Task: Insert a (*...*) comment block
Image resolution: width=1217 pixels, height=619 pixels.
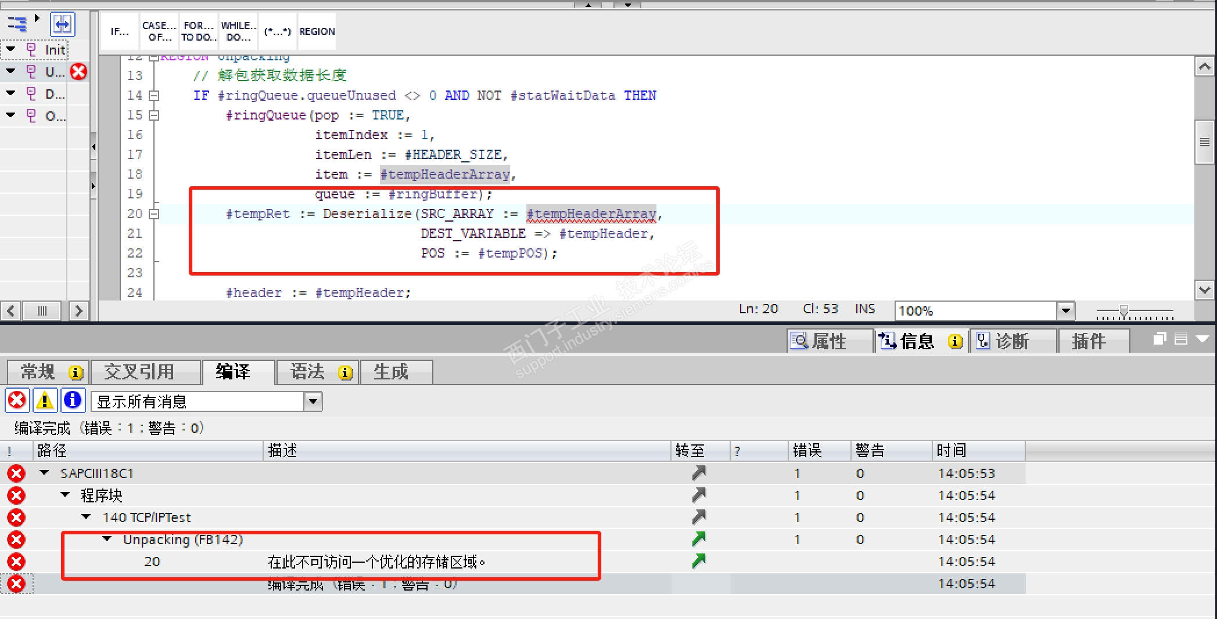Action: (278, 31)
